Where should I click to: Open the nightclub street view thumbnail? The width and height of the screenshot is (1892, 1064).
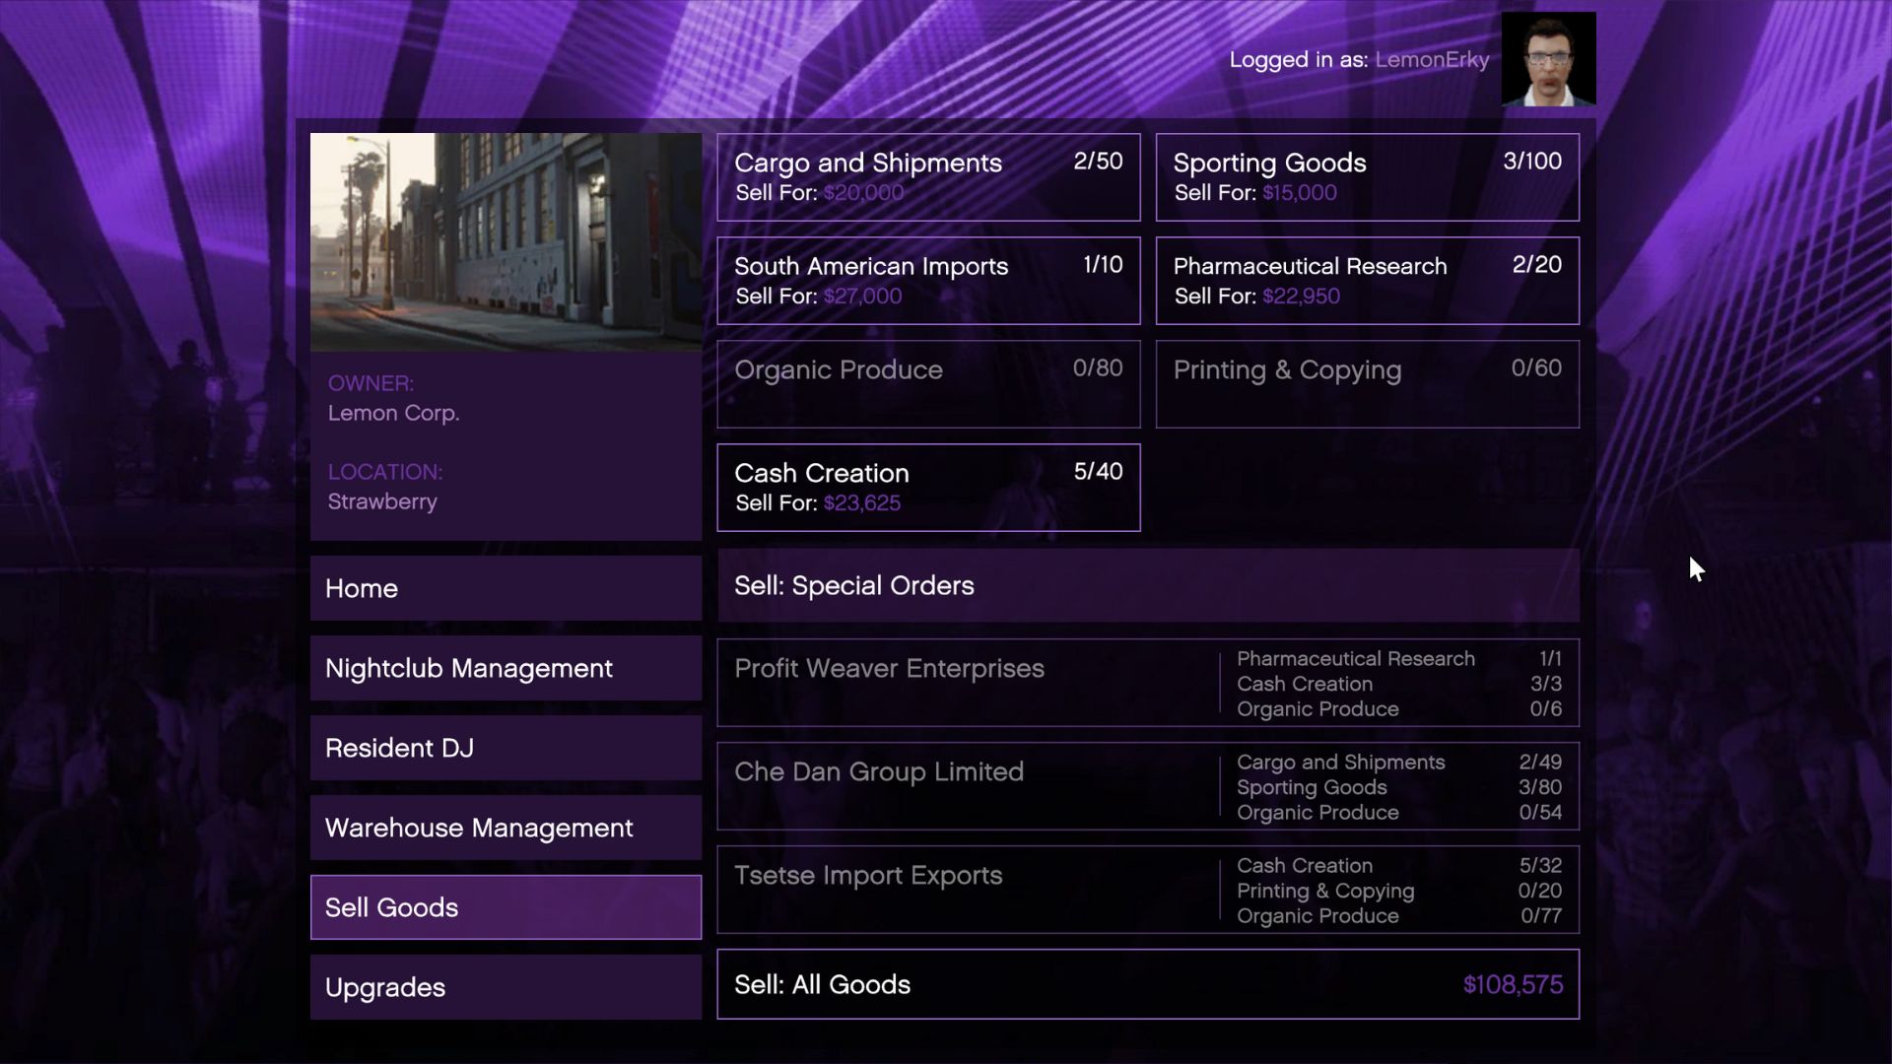(506, 242)
